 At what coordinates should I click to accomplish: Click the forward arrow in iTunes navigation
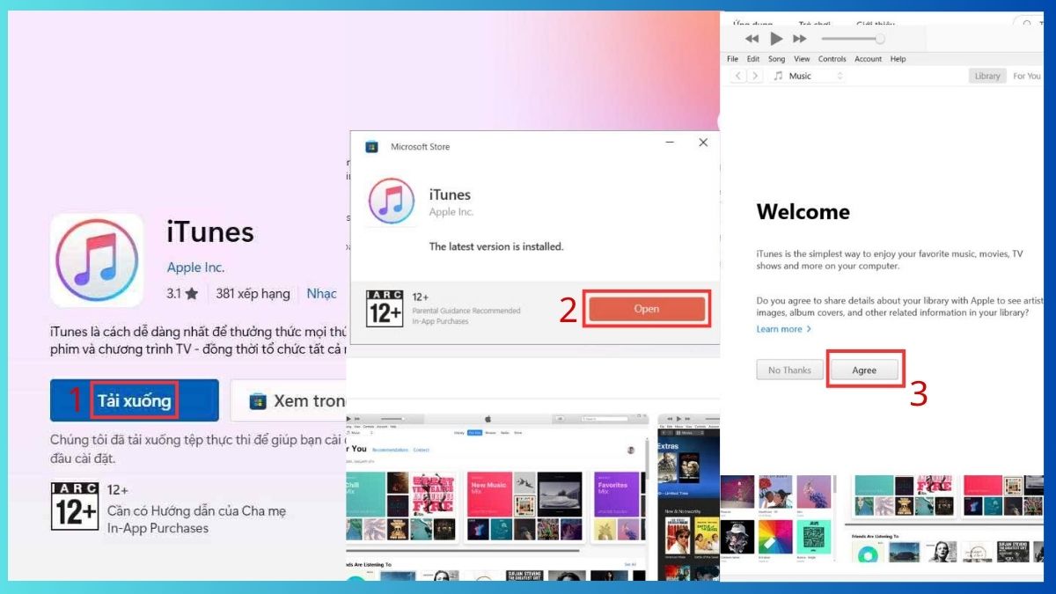(x=755, y=77)
